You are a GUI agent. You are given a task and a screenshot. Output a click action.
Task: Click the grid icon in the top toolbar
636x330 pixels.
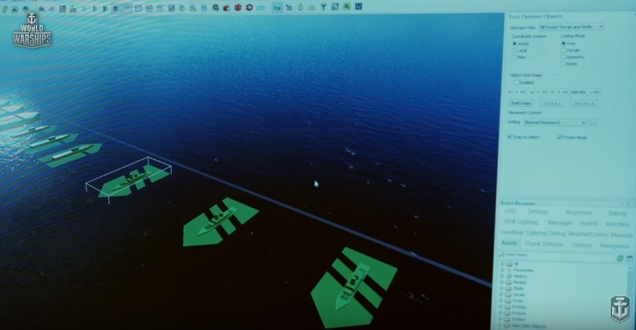click(63, 8)
